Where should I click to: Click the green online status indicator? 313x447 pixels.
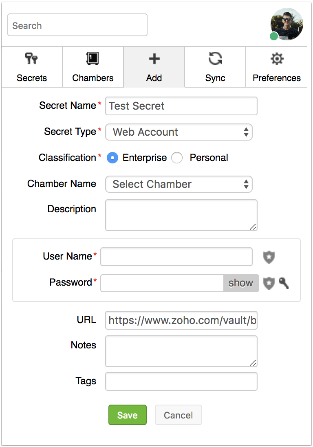(273, 36)
